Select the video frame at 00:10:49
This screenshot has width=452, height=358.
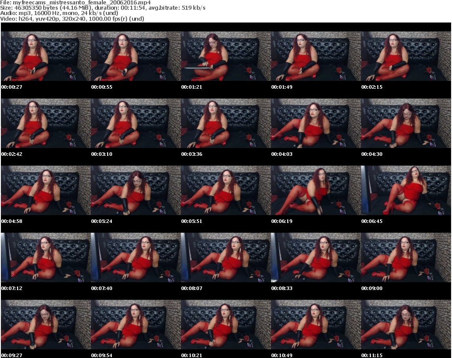point(316,325)
